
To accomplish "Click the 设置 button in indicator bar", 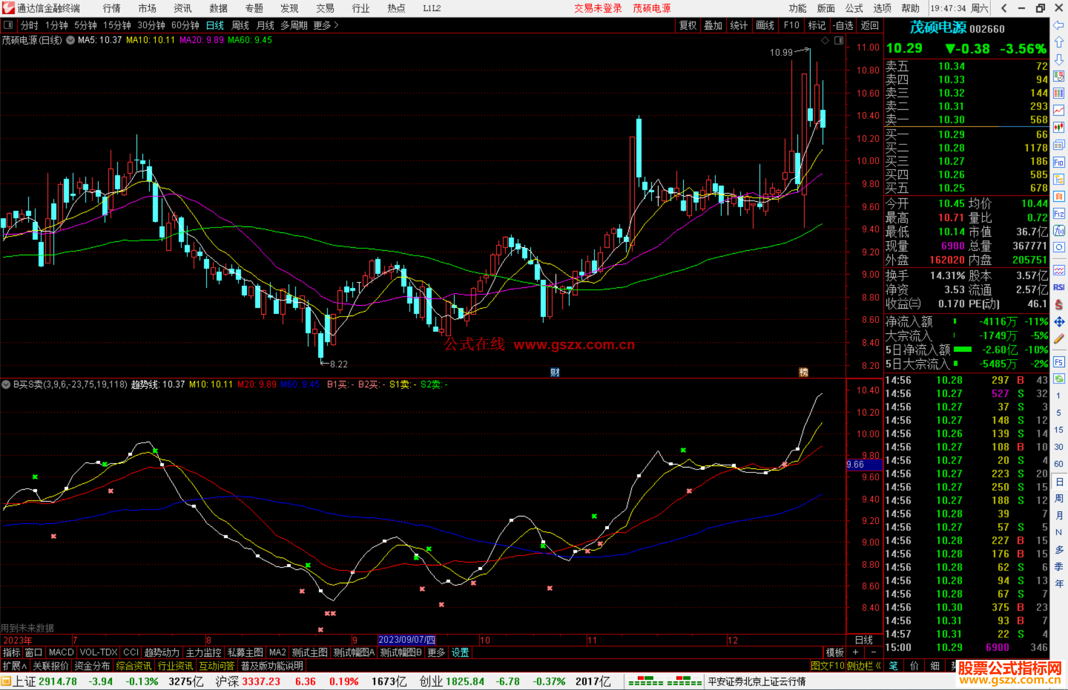I will (460, 652).
